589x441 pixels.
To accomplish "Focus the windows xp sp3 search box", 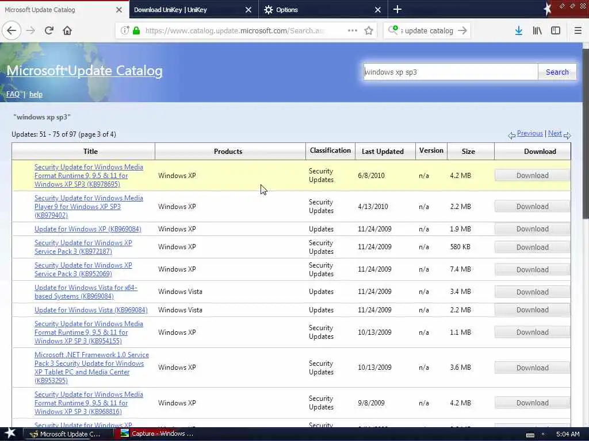I will tap(450, 72).
